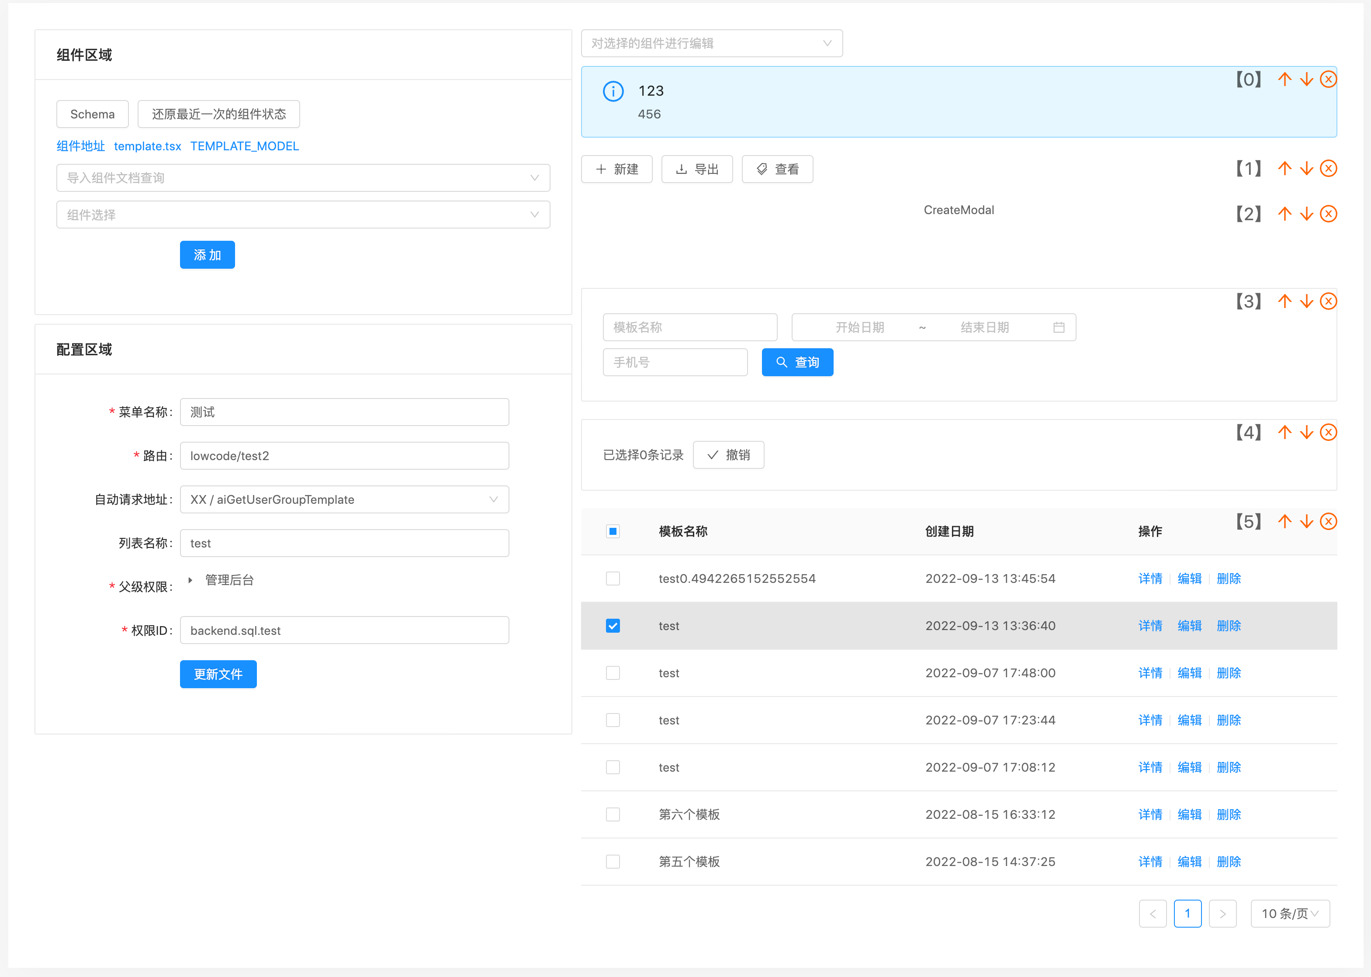This screenshot has height=977, width=1371.
Task: Open the 自动请求地址 dropdown
Action: coord(344,499)
